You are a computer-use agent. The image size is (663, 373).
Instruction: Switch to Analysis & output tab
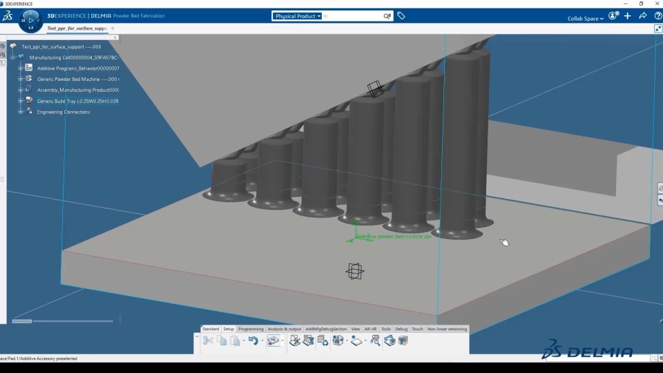pyautogui.click(x=285, y=329)
